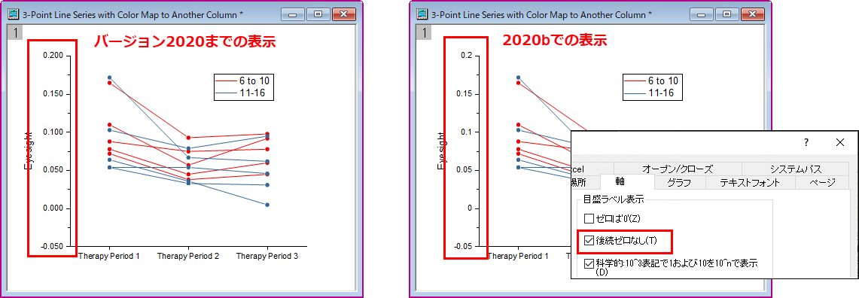859x298 pixels.
Task: Select layer 1 icon in left graph window
Action: pos(16,33)
